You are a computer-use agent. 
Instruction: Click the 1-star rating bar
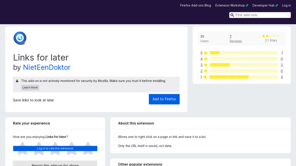(243, 77)
